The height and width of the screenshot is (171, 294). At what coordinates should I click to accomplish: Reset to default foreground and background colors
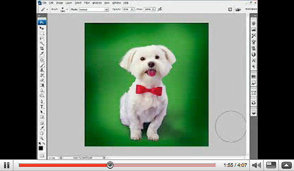point(40,143)
